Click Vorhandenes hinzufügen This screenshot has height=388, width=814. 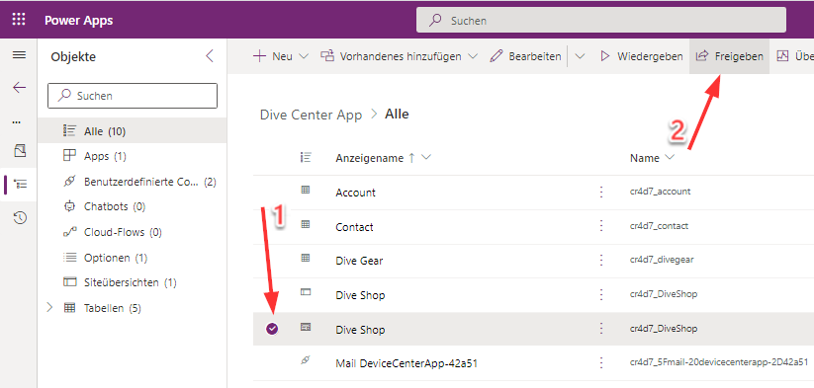coord(391,56)
